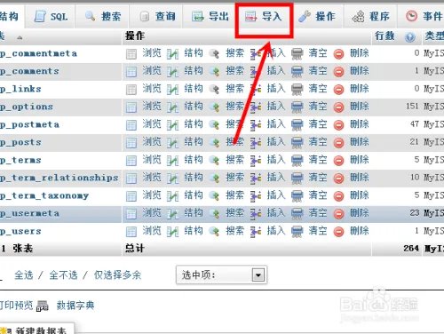This screenshot has height=334, width=444.
Task: Click empty icon in p_term_taxonomy row
Action: 297,196
